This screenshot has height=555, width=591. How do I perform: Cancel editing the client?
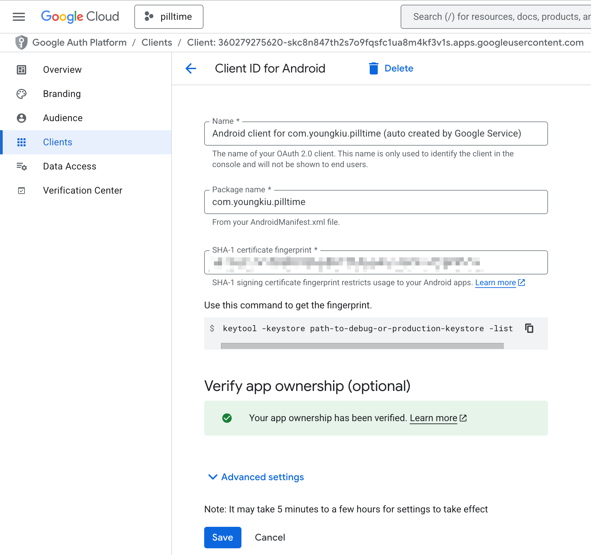(270, 538)
